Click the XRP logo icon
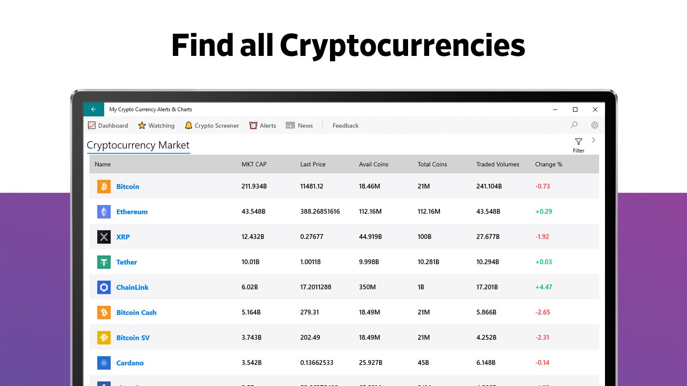687x386 pixels. point(104,237)
